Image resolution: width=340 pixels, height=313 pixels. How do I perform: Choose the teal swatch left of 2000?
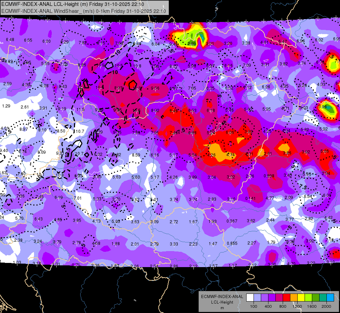click(323, 297)
